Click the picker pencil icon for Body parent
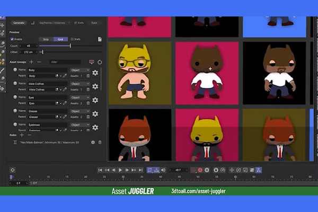318x212 pixels. [x=65, y=76]
